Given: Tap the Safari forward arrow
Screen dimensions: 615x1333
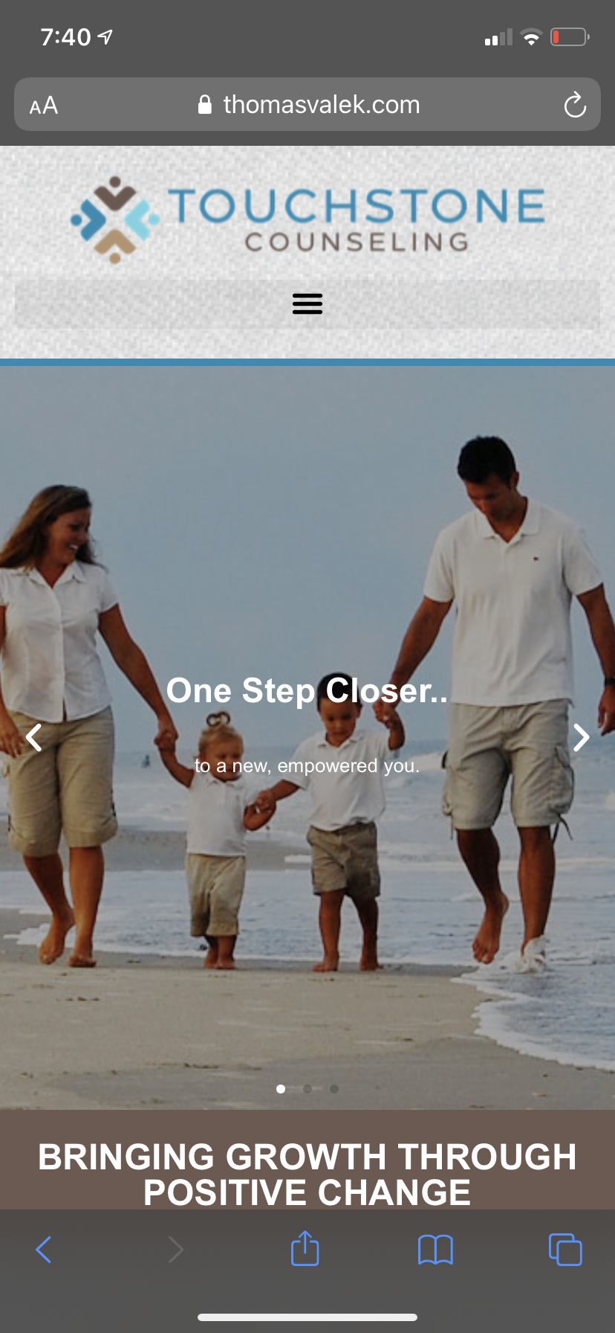Looking at the screenshot, I should (x=175, y=1250).
